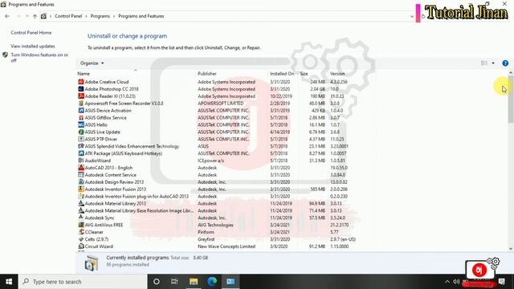Viewport: 514px width, 289px height.
Task: Click the CCleaner icon
Action: 81,232
